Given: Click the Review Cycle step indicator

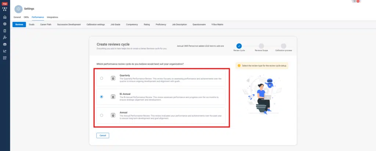Looking at the screenshot, I should pos(239,46).
